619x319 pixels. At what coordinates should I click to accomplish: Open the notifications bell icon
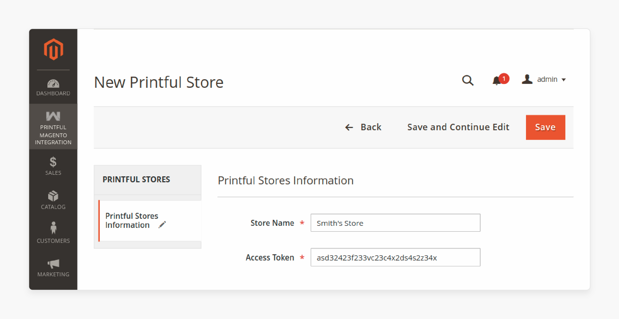pyautogui.click(x=496, y=81)
